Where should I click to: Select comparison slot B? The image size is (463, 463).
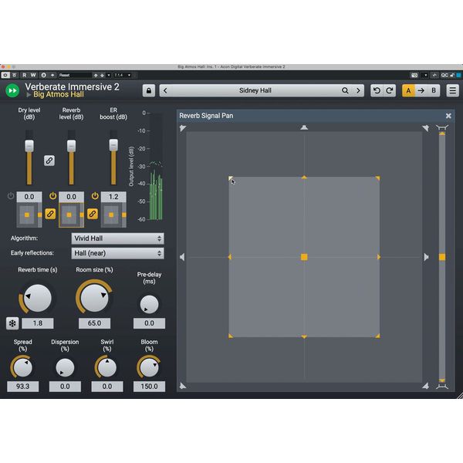(x=434, y=90)
